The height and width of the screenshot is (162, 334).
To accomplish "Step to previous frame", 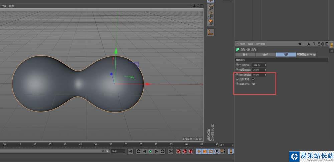I will pos(144,151).
